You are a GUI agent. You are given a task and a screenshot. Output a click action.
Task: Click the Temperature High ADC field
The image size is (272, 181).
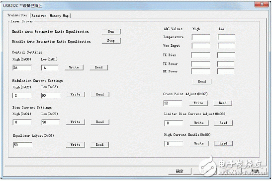point(201,37)
